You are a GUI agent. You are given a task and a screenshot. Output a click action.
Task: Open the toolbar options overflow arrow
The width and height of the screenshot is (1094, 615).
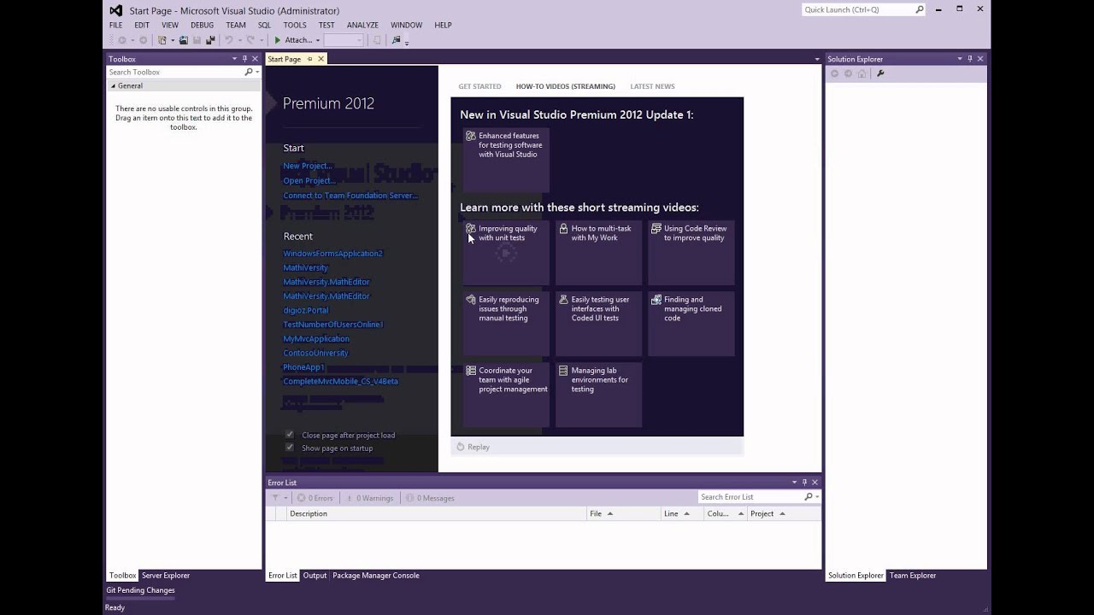(407, 42)
